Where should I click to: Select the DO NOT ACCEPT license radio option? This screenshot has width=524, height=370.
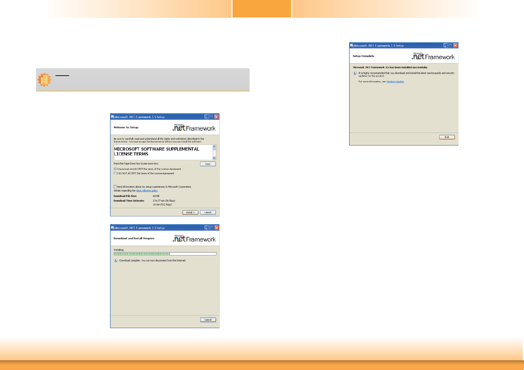coord(115,173)
